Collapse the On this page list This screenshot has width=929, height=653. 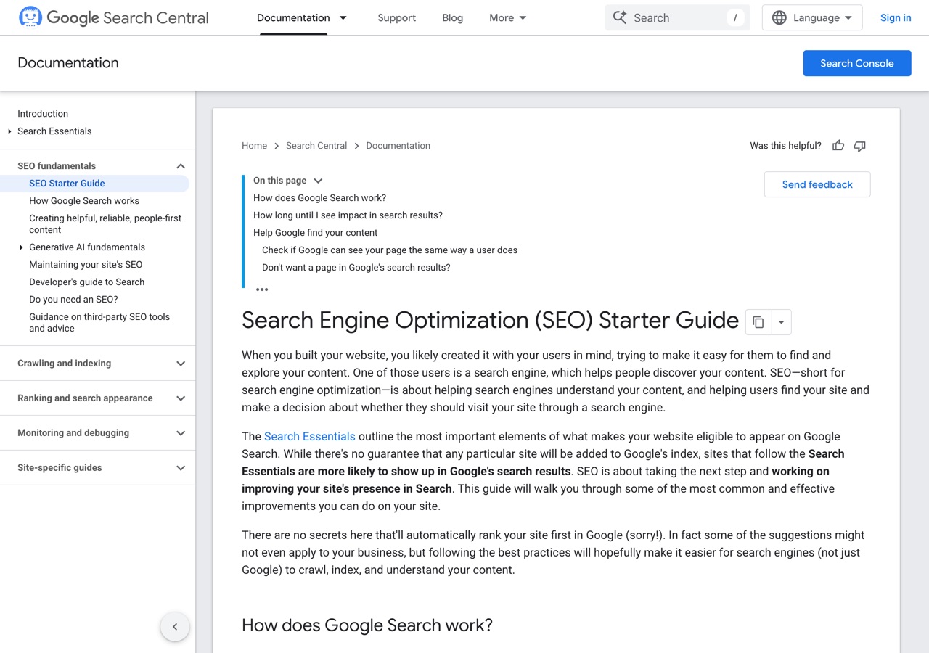pyautogui.click(x=318, y=181)
